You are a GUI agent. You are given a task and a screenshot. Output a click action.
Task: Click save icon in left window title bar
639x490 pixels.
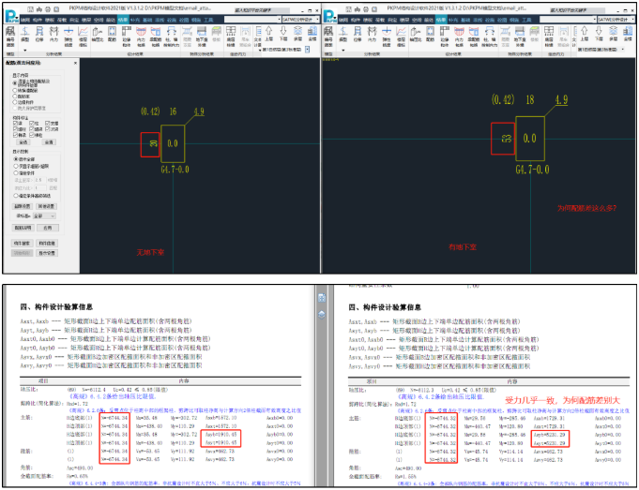point(31,9)
